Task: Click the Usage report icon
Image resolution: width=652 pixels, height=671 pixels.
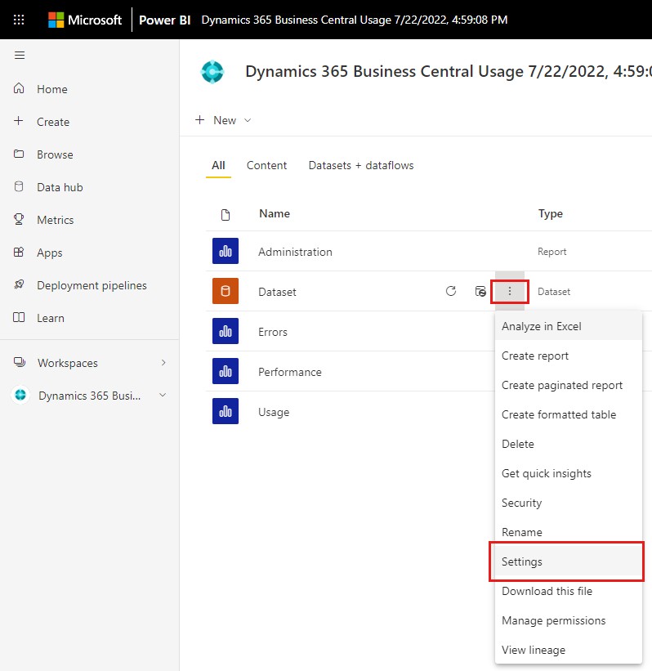Action: [x=226, y=411]
